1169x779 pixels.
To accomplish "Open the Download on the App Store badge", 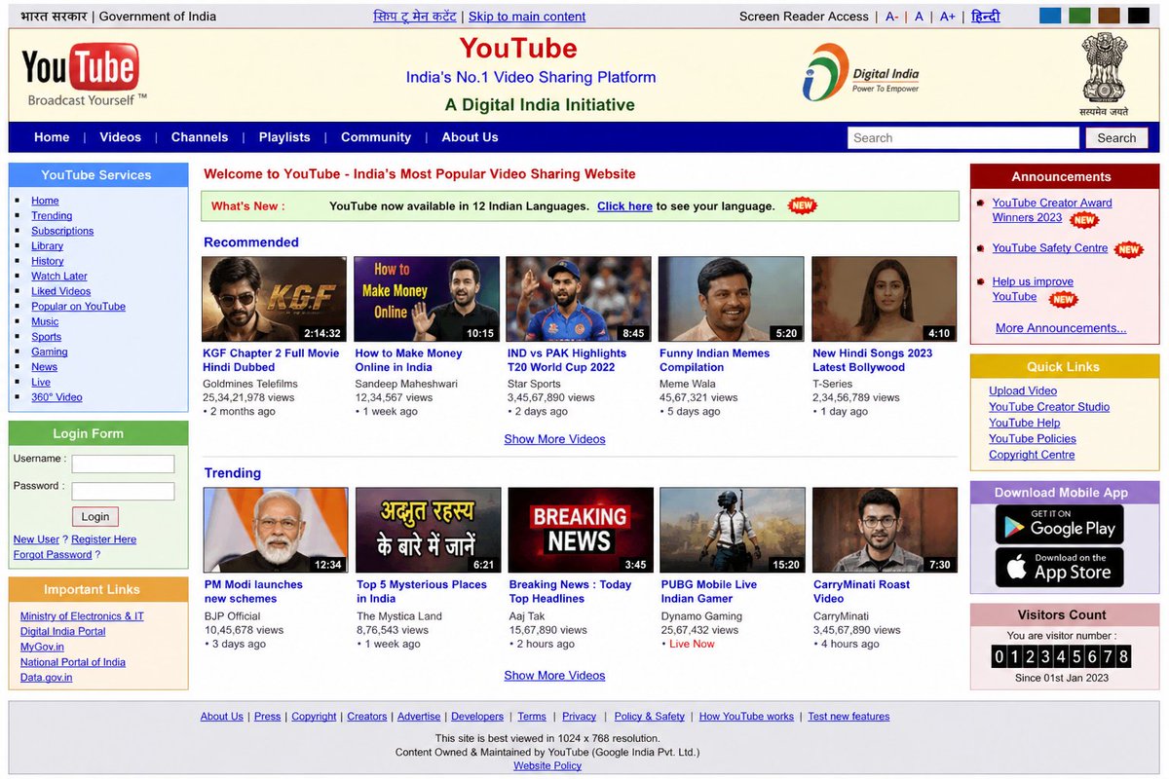I will 1059,568.
